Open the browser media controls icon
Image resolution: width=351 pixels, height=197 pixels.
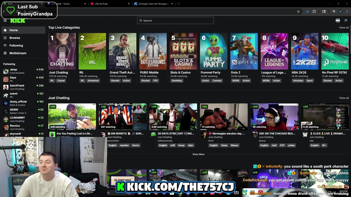point(334,11)
